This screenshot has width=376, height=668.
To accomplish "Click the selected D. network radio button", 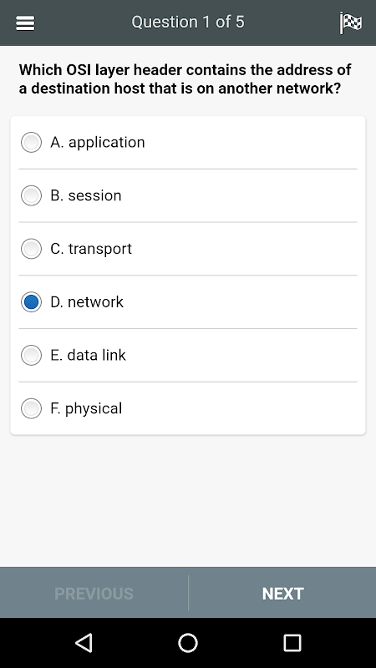I will tap(31, 302).
